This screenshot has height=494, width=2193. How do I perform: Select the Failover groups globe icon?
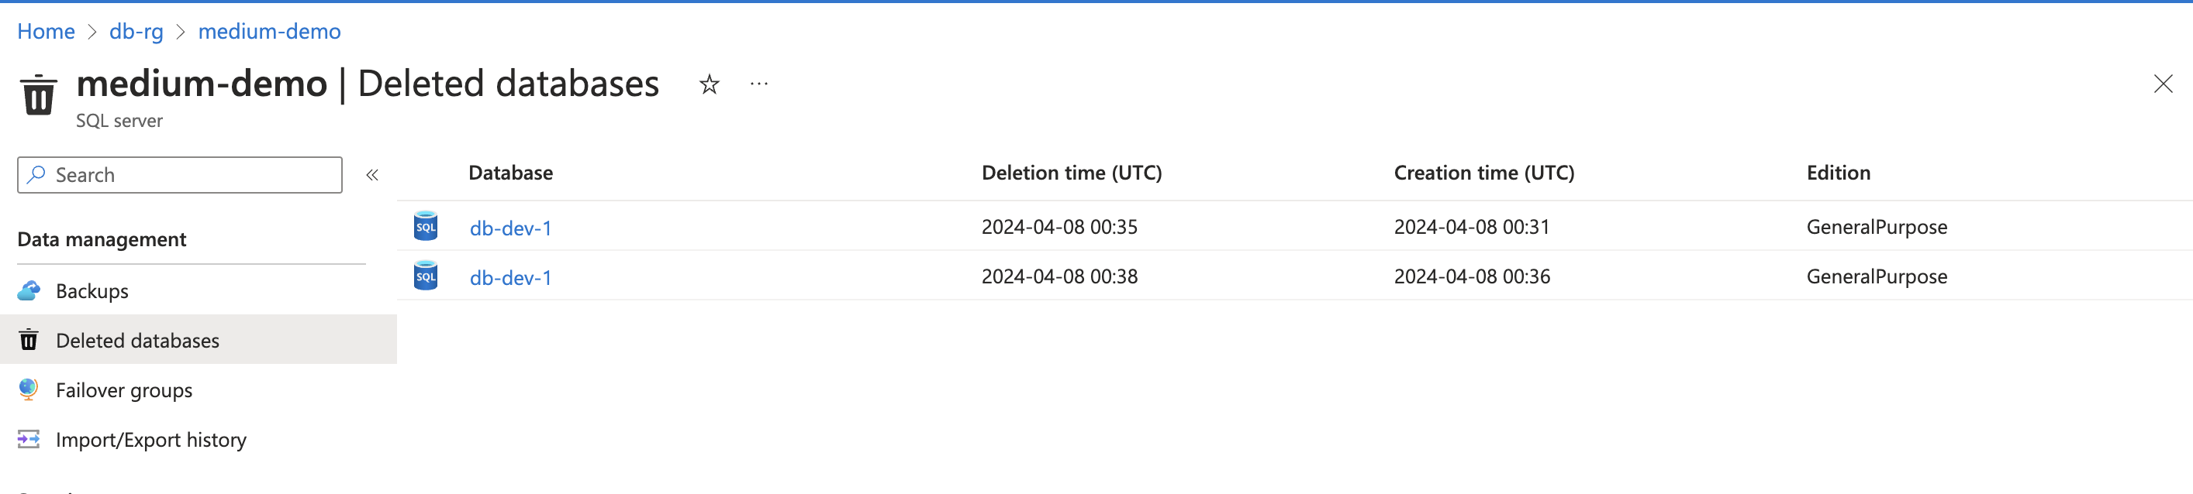coord(29,389)
